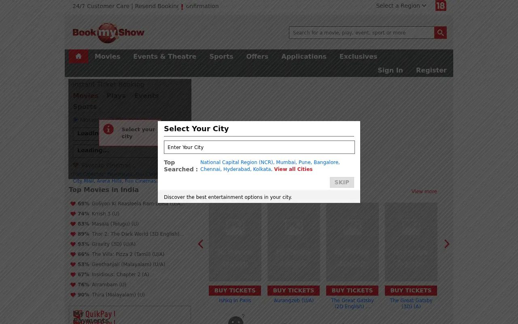Open the Offers navigation menu
518x324 pixels.
tap(257, 56)
